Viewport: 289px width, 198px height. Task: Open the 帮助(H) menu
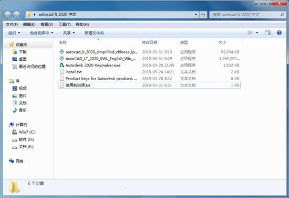coord(82,25)
